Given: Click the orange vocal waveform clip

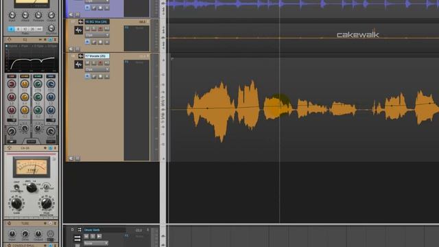Looking at the screenshot, I should tap(305, 110).
